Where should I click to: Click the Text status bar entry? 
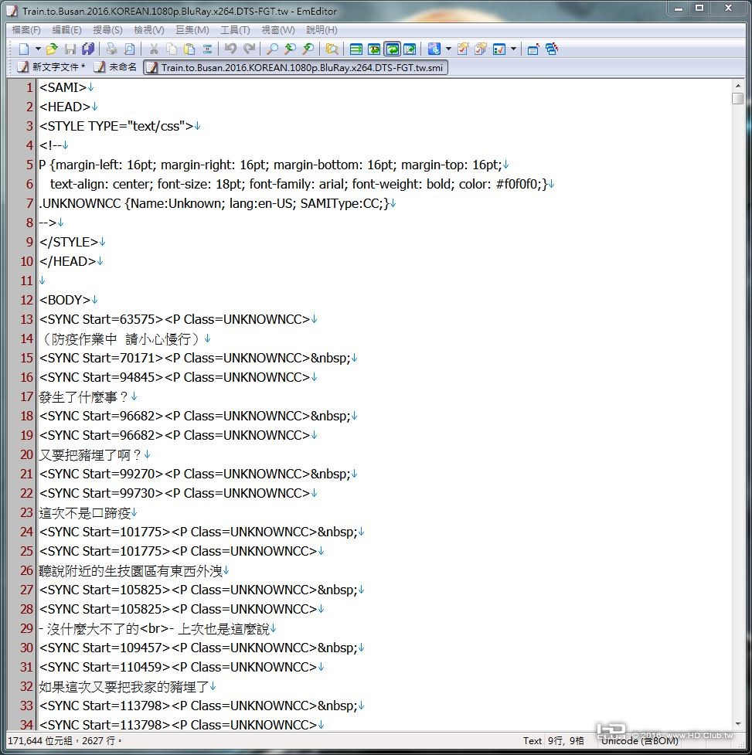532,740
